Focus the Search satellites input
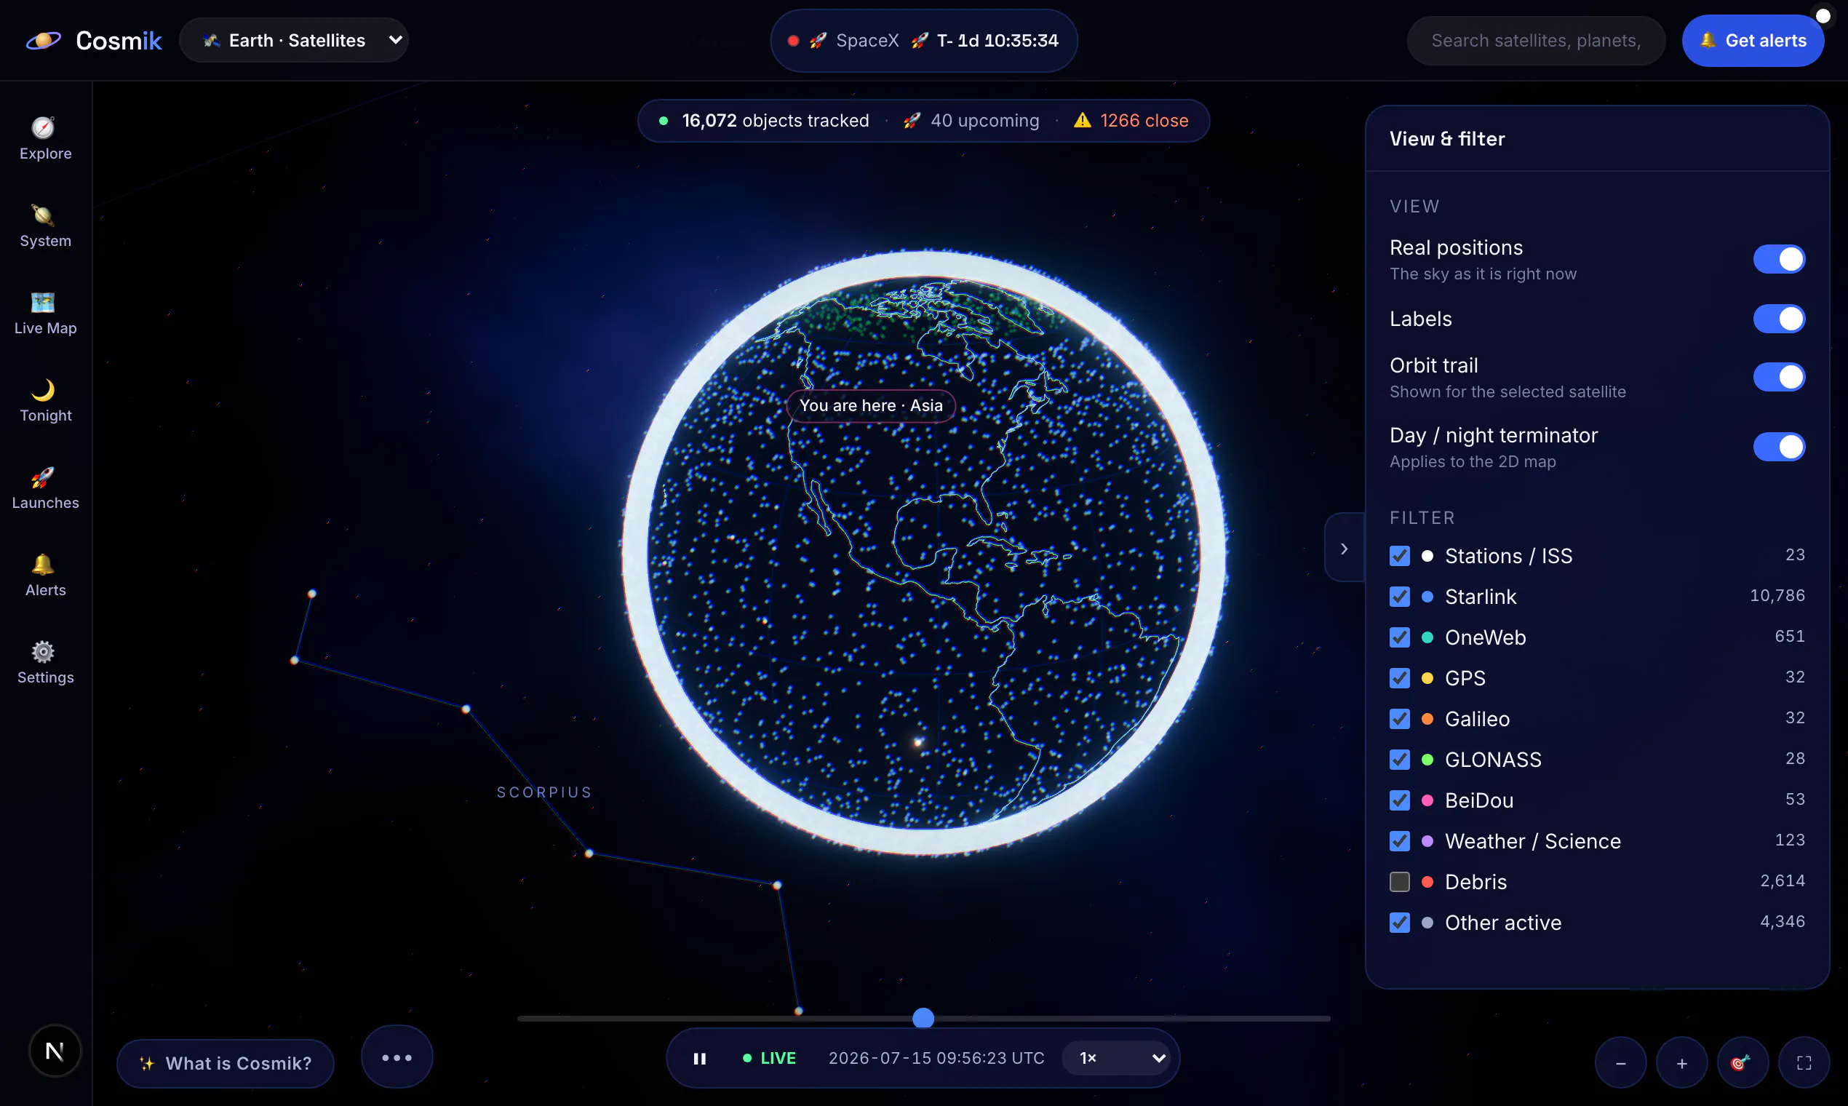1848x1106 pixels. pos(1536,40)
